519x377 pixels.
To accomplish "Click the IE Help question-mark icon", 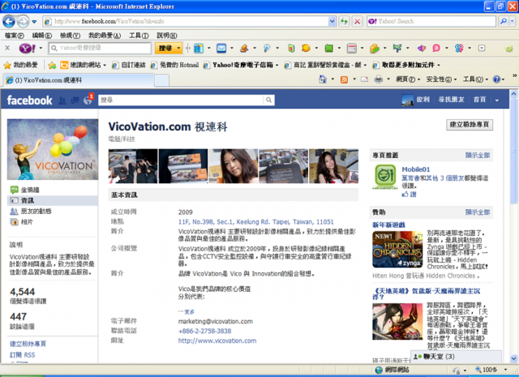I will click(496, 79).
